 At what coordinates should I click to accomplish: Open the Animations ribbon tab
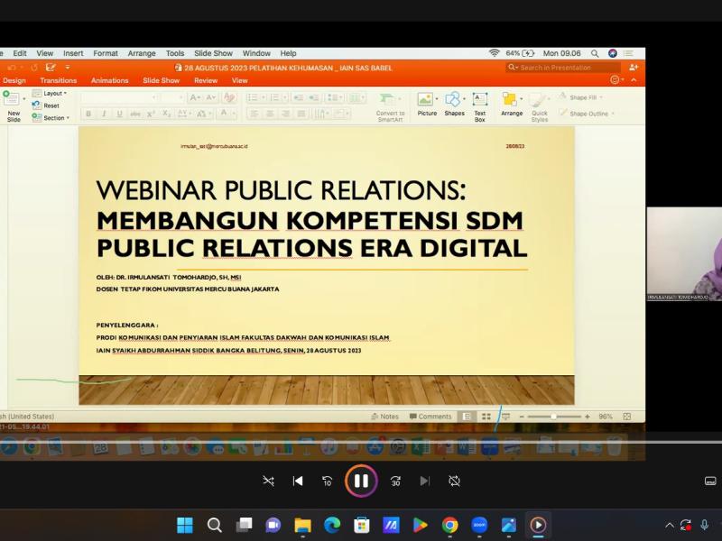coord(109,80)
